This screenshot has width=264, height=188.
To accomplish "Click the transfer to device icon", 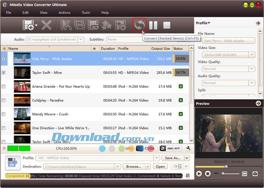I will (177, 166).
